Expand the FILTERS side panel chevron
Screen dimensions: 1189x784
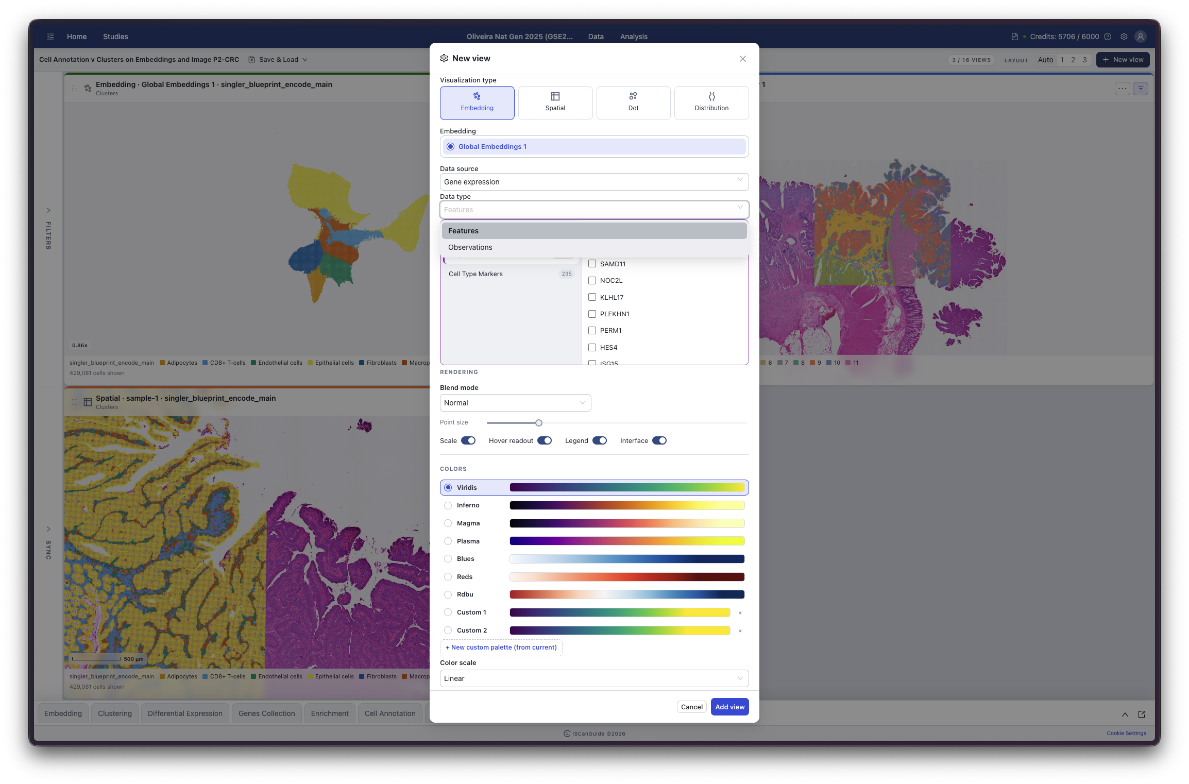(48, 210)
